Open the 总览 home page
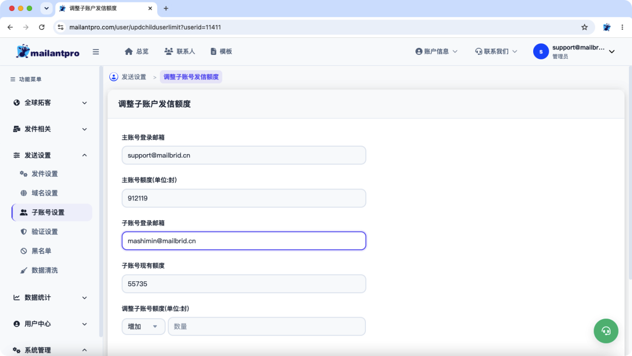 pos(136,51)
